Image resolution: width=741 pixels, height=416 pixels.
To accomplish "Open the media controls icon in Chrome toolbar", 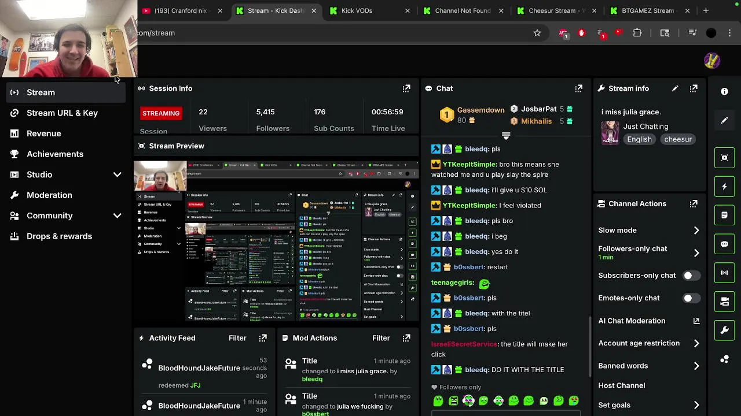I will (x=692, y=33).
